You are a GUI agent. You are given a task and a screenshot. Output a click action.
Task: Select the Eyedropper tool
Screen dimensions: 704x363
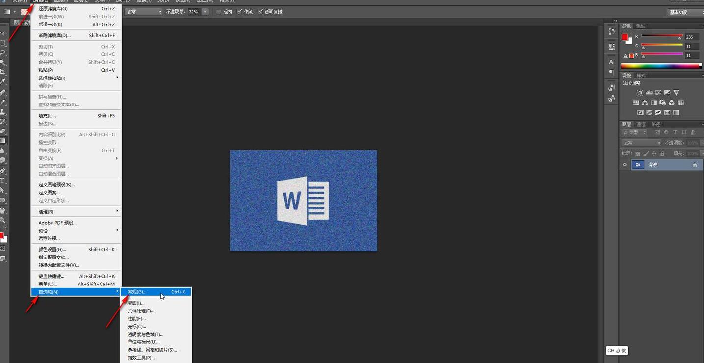3,82
